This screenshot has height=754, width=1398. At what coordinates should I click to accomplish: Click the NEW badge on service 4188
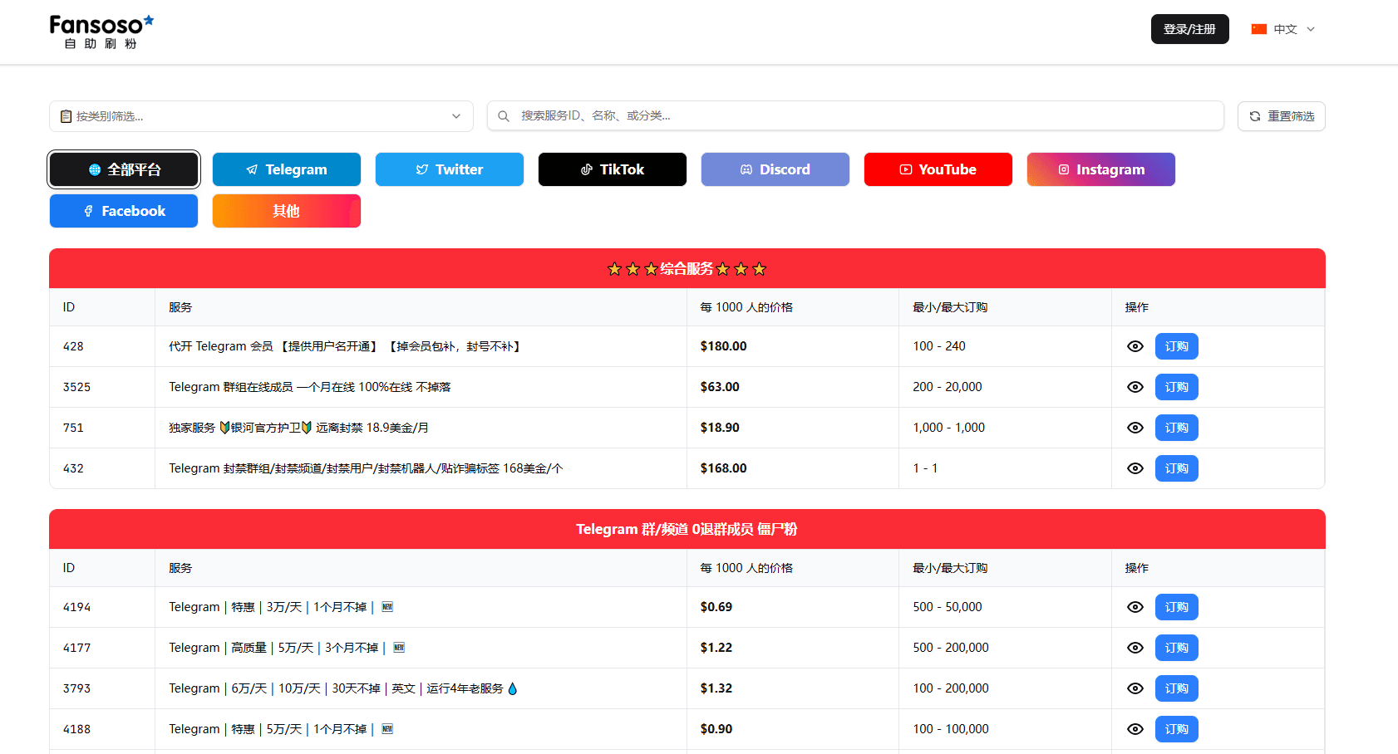(387, 729)
